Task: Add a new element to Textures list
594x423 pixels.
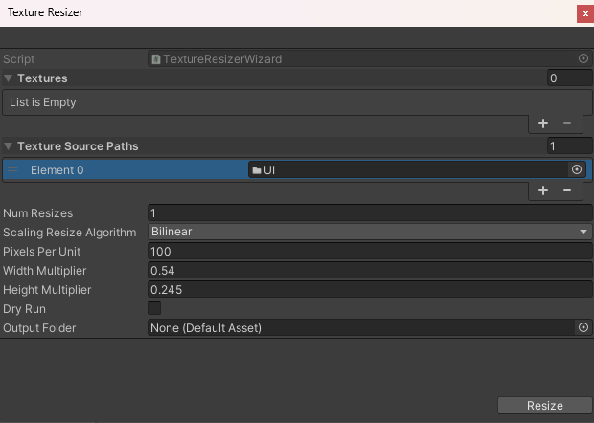Action: [543, 123]
